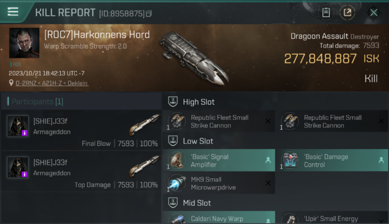389x224 pixels.
Task: Close the kill report window
Action: (x=374, y=13)
